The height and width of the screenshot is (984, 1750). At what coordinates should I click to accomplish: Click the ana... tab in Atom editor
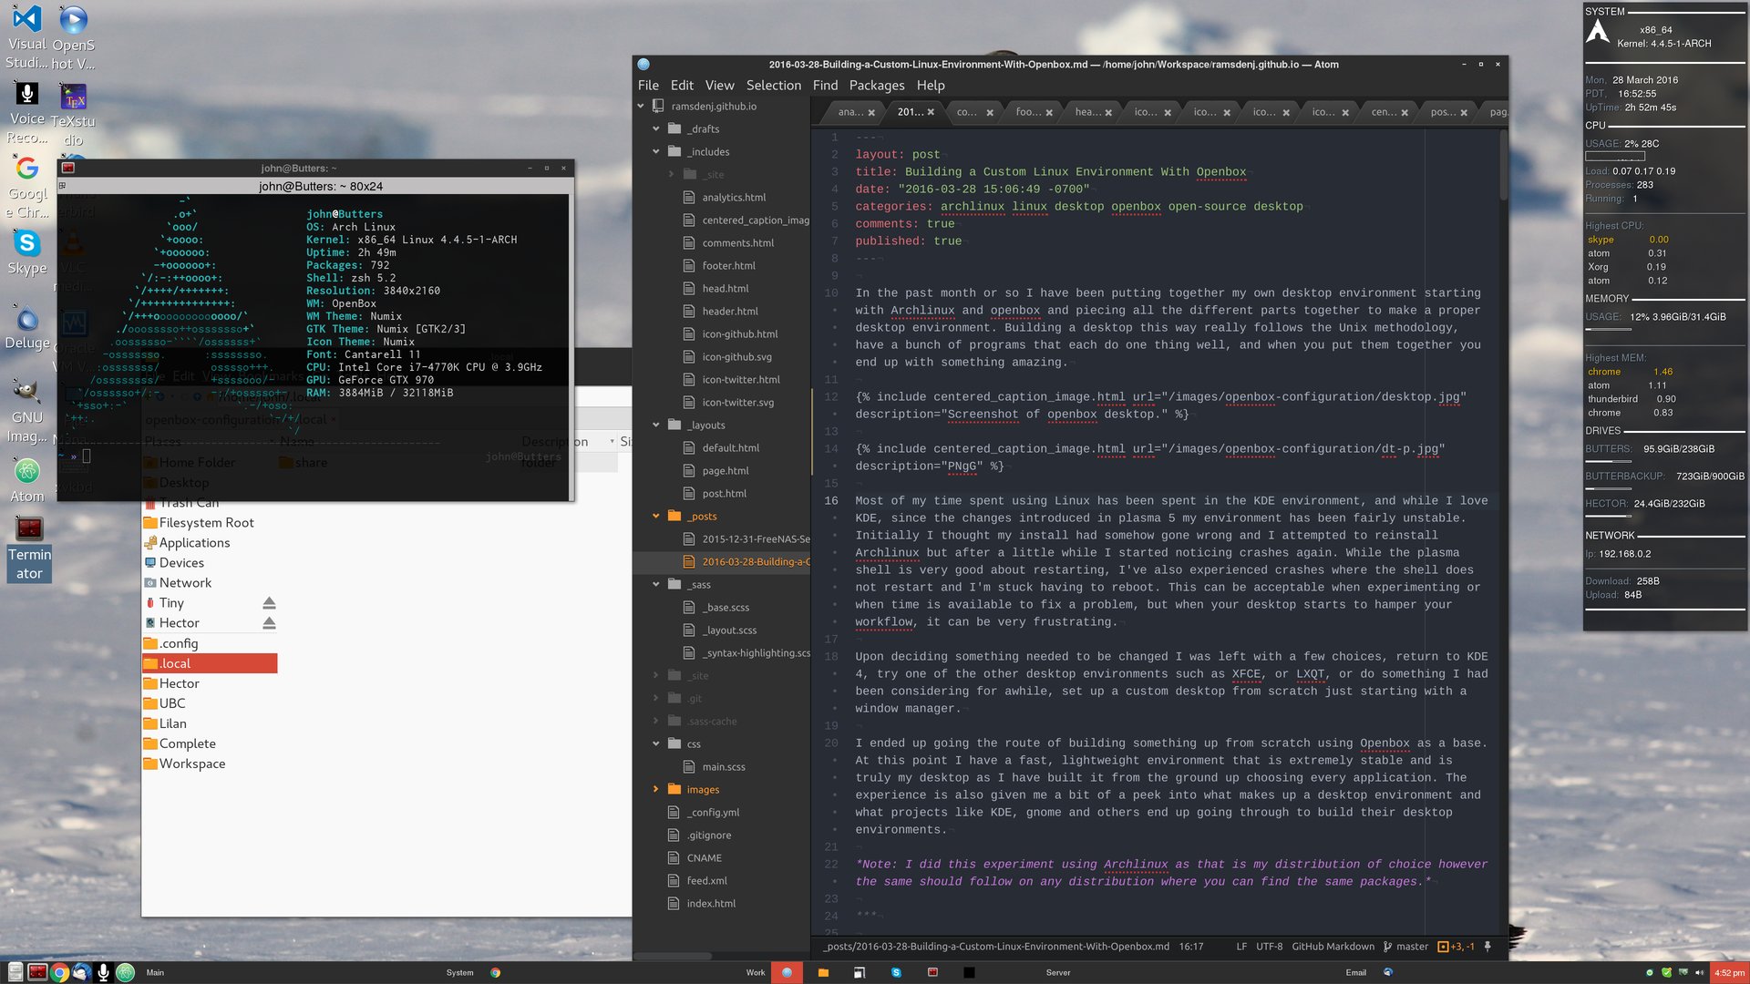tap(849, 112)
